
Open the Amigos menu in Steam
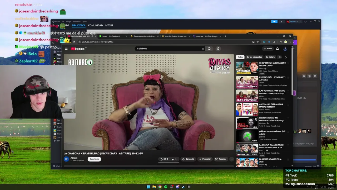(x=68, y=22)
